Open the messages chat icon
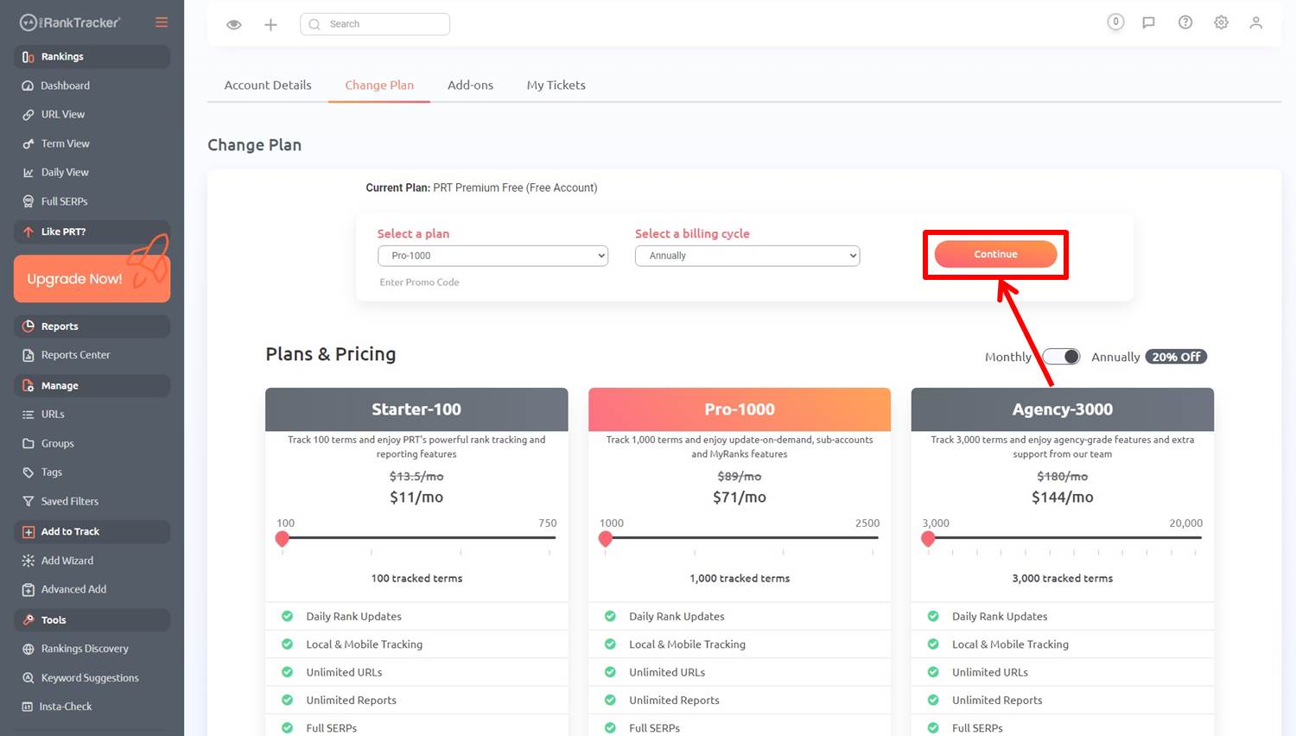Image resolution: width=1296 pixels, height=736 pixels. (x=1148, y=23)
